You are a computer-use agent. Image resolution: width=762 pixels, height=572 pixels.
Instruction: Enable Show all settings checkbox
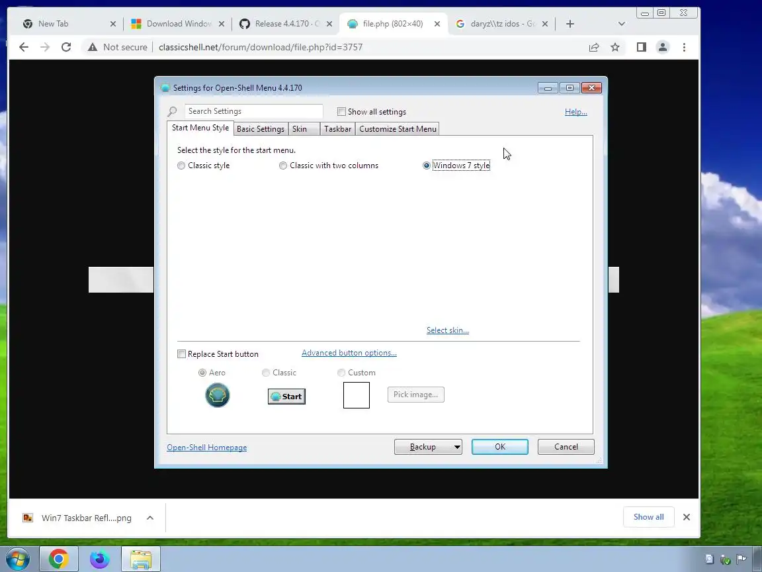pos(341,112)
